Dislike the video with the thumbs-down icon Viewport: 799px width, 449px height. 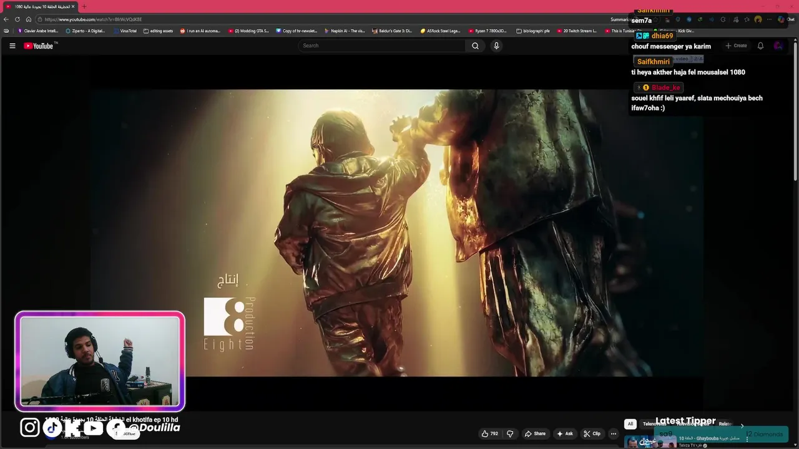coord(510,433)
